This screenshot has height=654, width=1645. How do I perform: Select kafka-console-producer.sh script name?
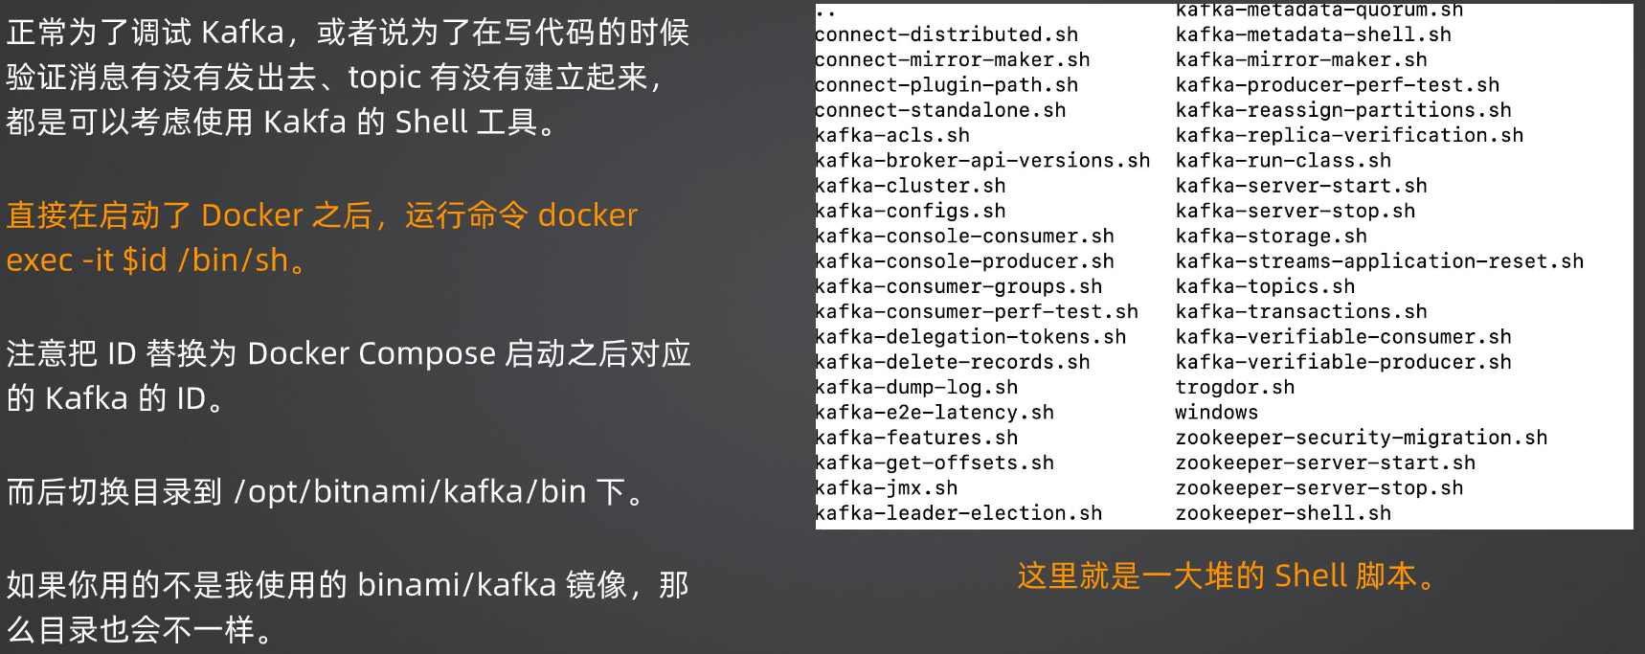(964, 261)
